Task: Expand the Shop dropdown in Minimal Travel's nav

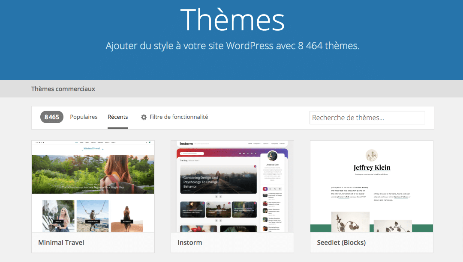Action: click(x=113, y=142)
